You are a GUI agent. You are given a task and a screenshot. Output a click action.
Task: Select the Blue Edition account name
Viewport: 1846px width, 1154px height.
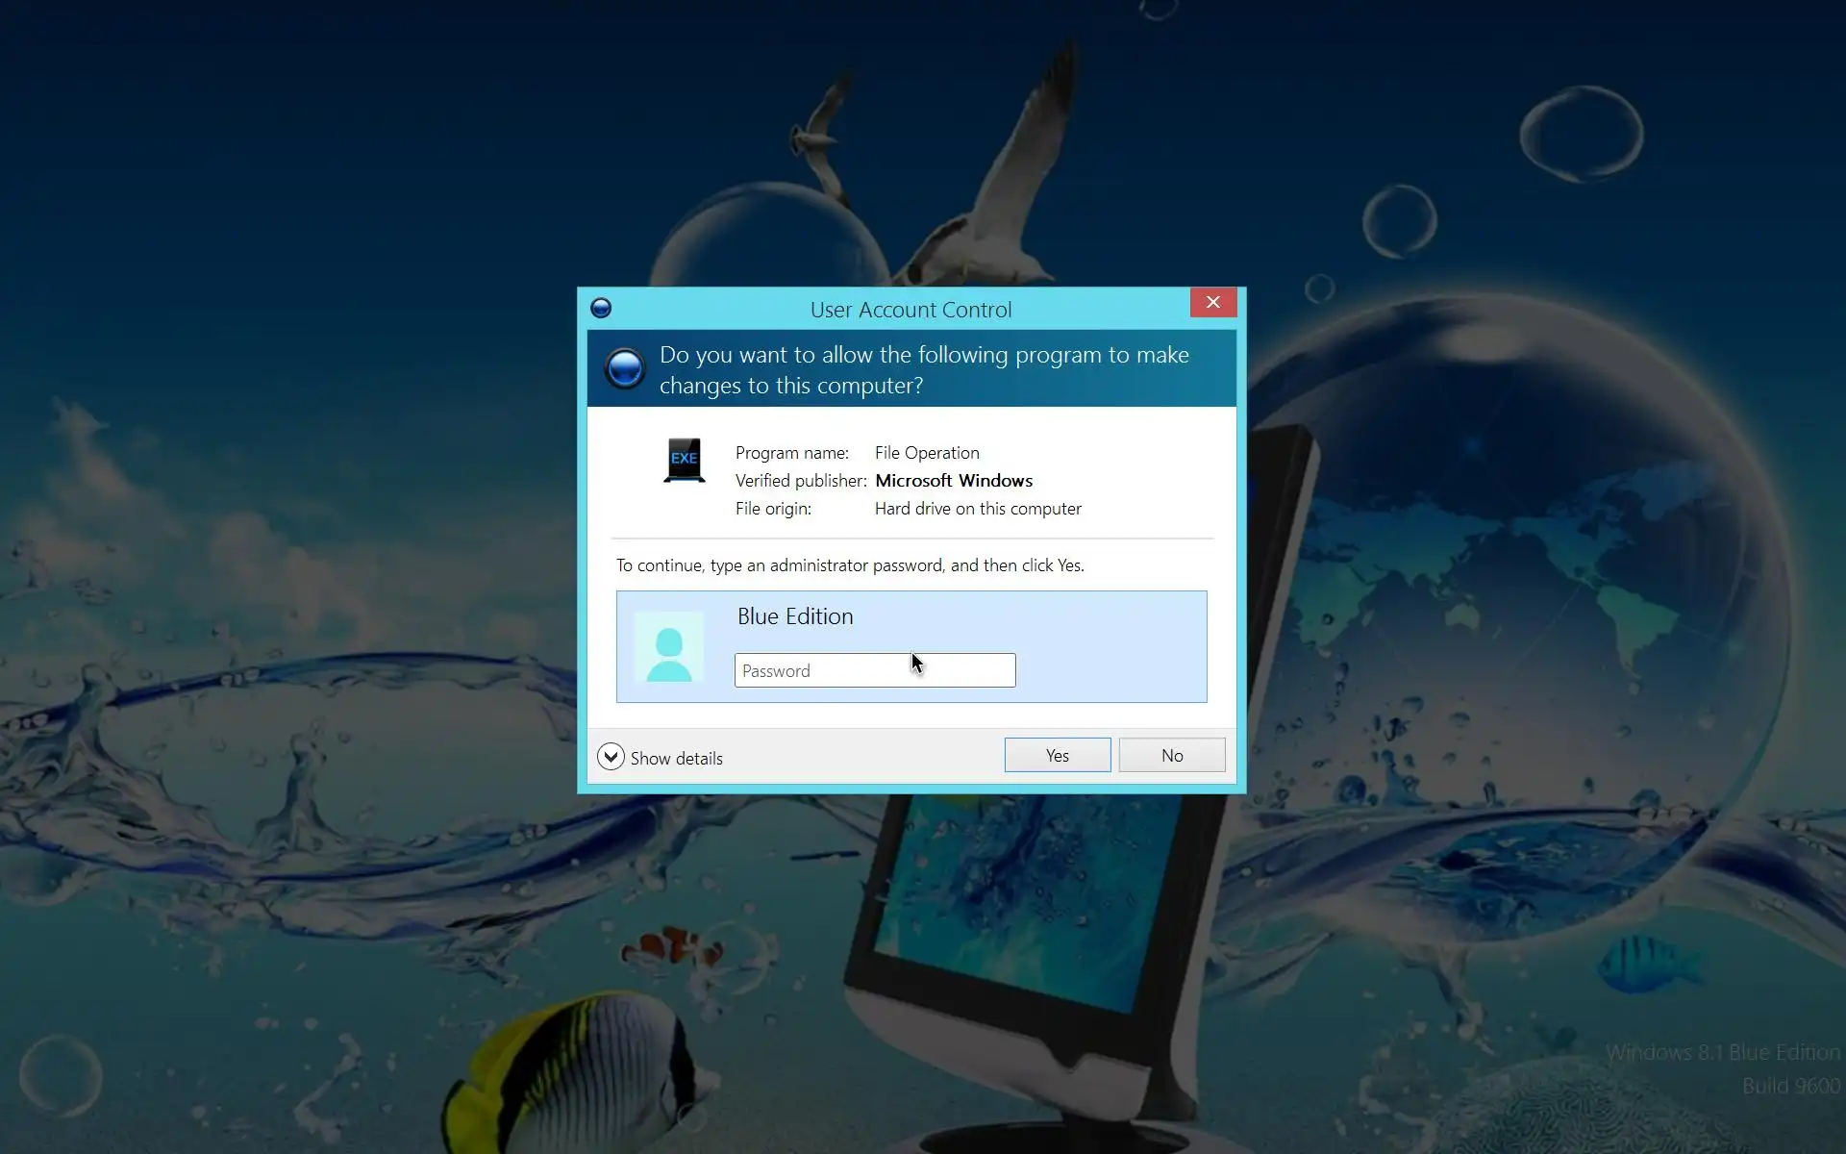coord(794,616)
